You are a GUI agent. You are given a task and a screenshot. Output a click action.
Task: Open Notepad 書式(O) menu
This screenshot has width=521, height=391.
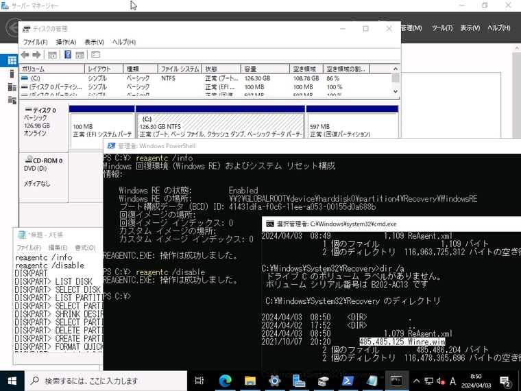tap(85, 248)
